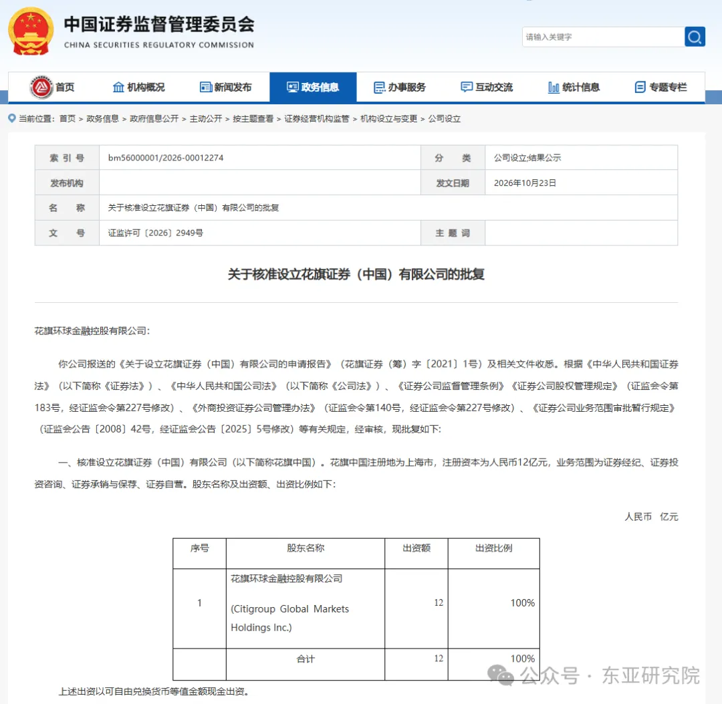Go to 首页 in the breadcrumb
The image size is (722, 704).
(68, 119)
